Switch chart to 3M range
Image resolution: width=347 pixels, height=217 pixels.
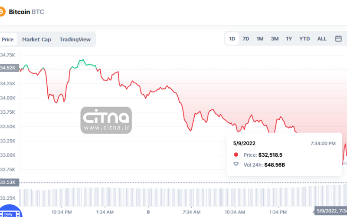[275, 39]
